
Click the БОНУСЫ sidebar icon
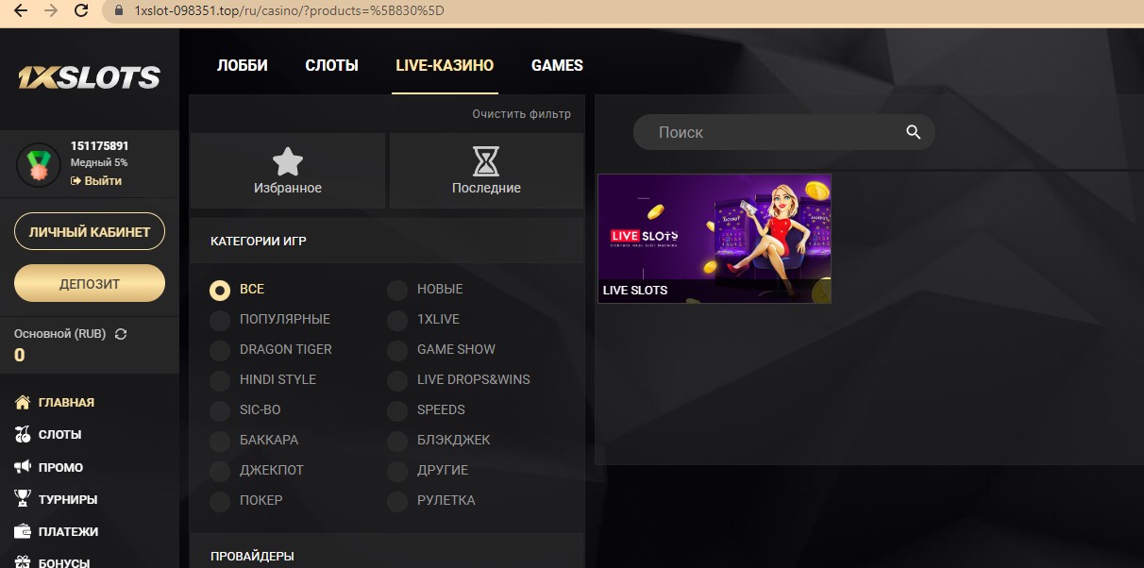(x=23, y=562)
